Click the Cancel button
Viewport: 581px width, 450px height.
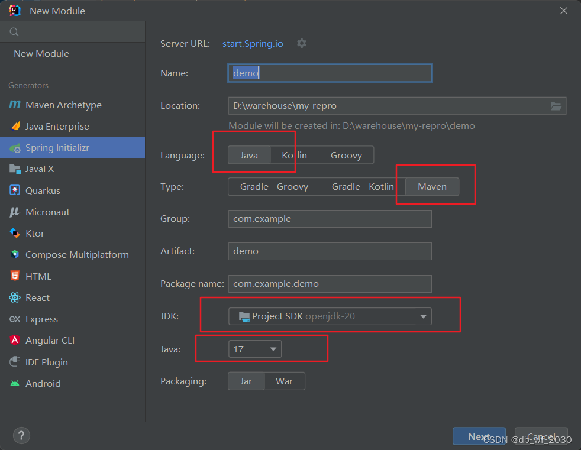coord(541,436)
